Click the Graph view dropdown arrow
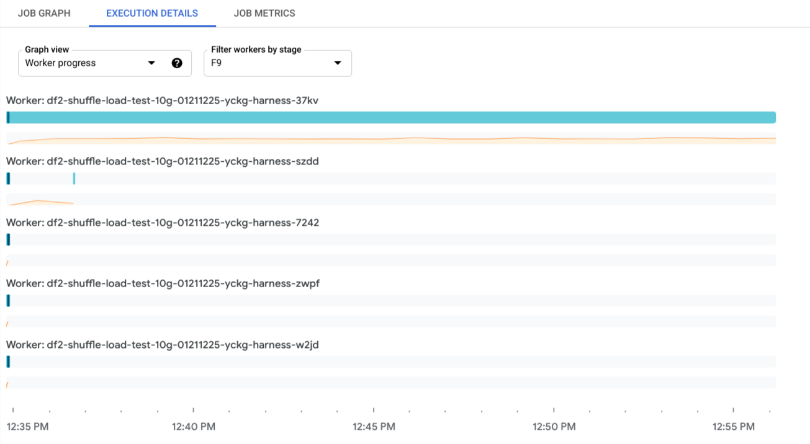 click(x=151, y=63)
